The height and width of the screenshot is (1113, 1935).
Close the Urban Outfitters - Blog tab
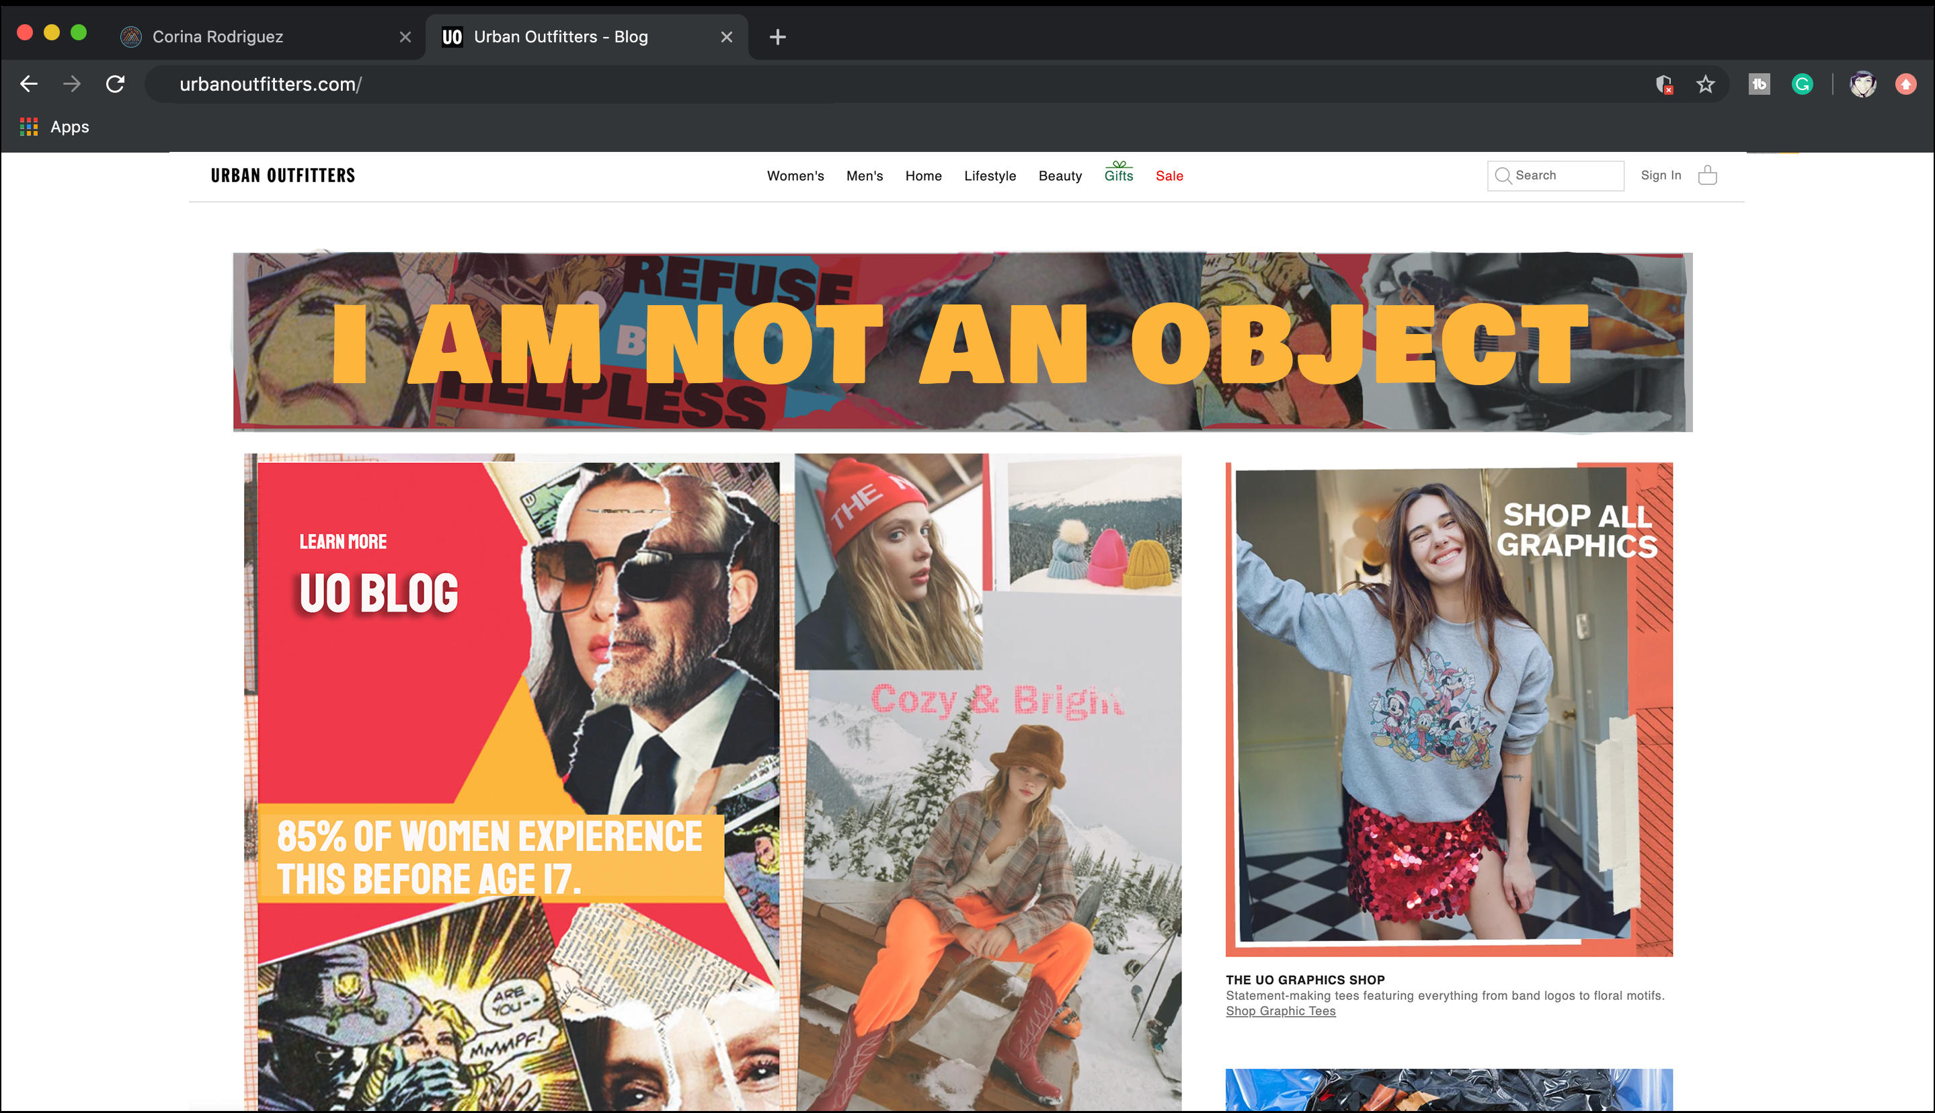(x=726, y=37)
